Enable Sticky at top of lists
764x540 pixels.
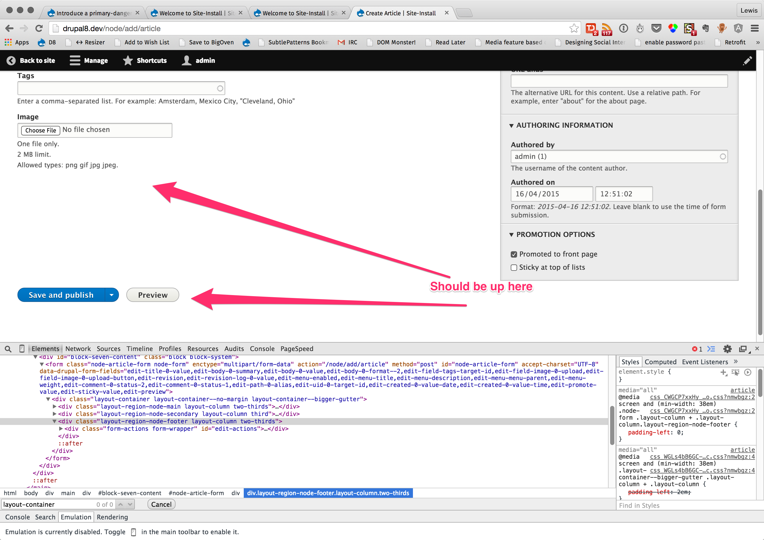(514, 267)
